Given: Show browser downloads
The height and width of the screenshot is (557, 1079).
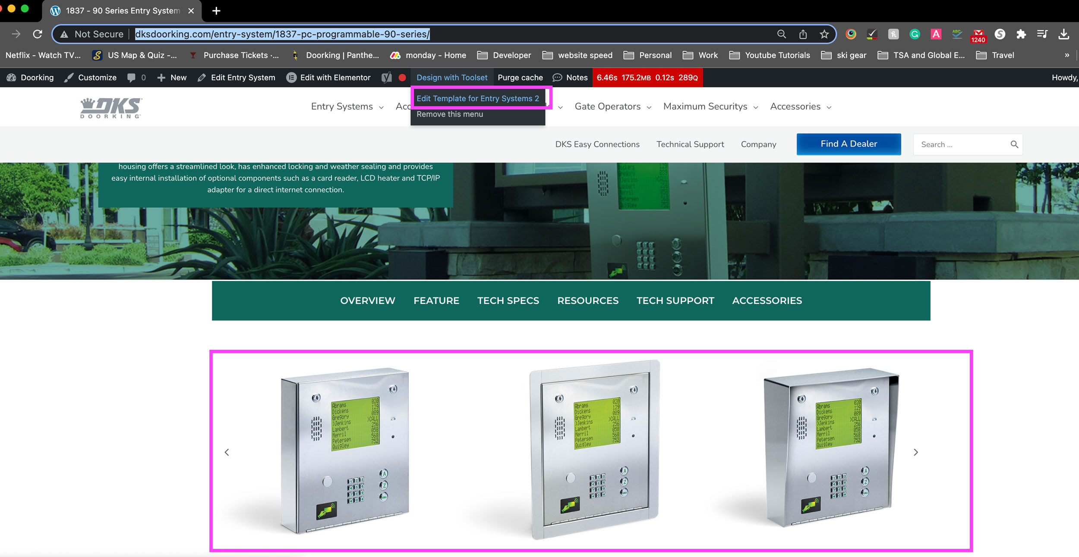Looking at the screenshot, I should pos(1064,34).
